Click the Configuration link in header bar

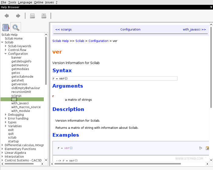[130, 30]
